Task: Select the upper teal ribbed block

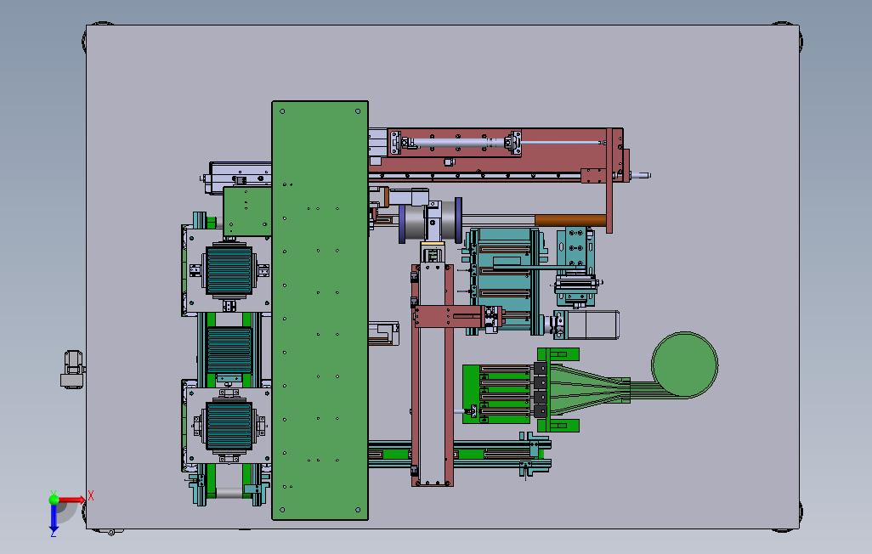Action: pyautogui.click(x=229, y=269)
